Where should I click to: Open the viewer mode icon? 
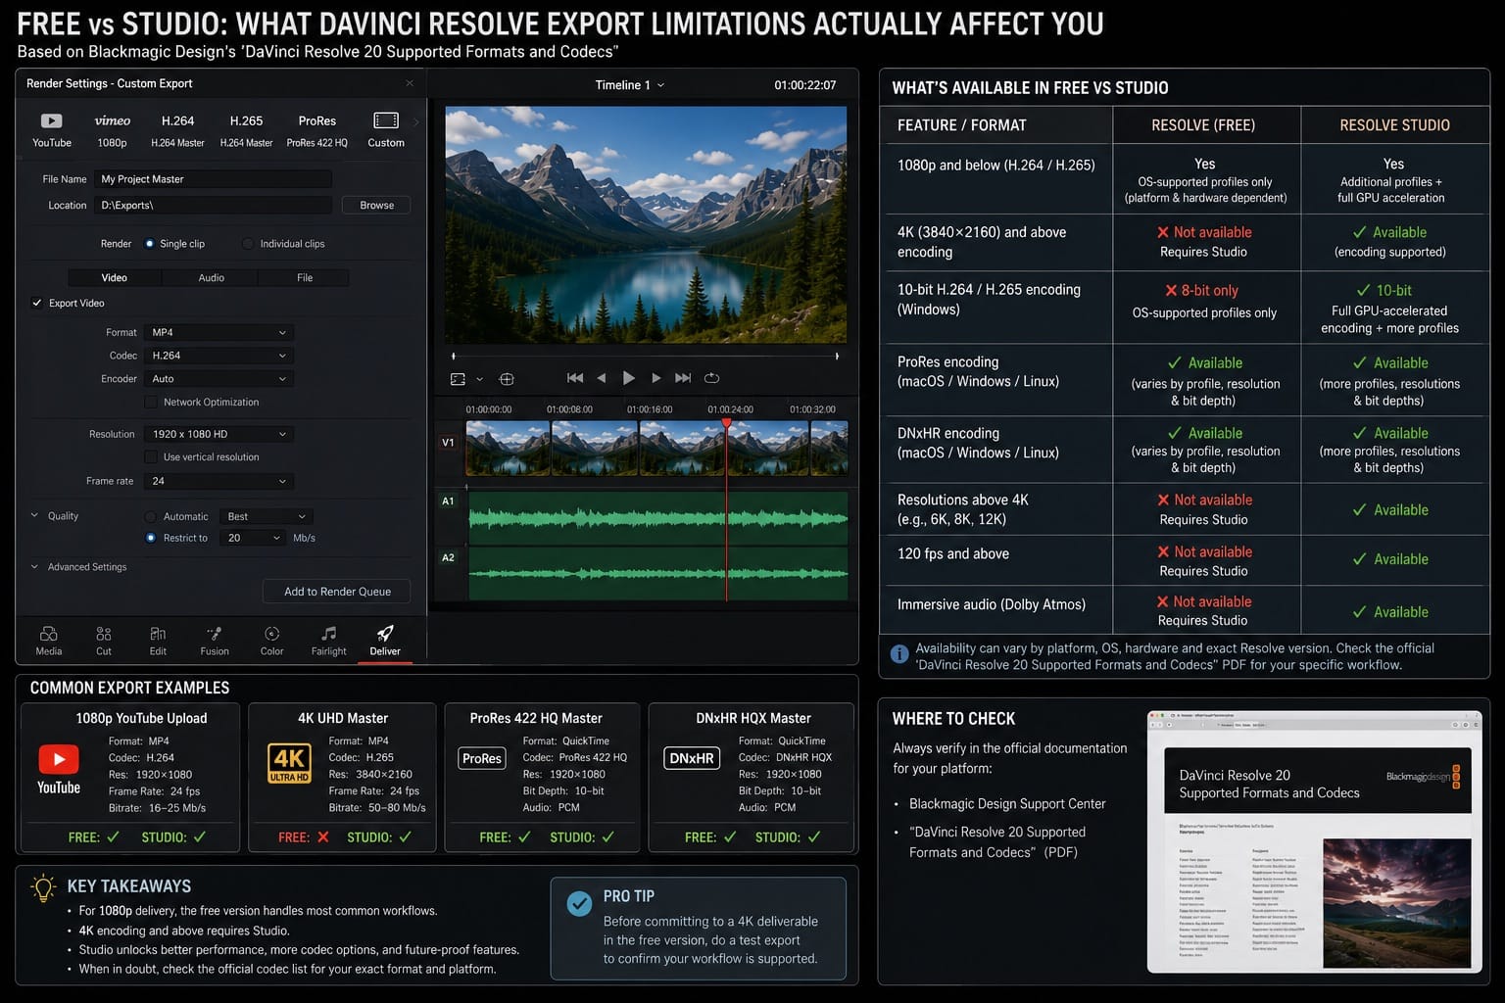tap(459, 379)
